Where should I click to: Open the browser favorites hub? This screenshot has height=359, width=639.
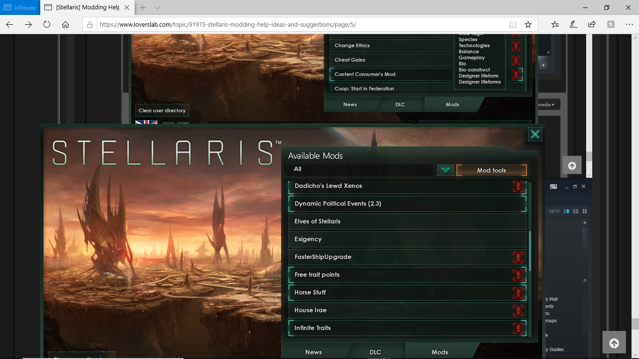tap(555, 24)
